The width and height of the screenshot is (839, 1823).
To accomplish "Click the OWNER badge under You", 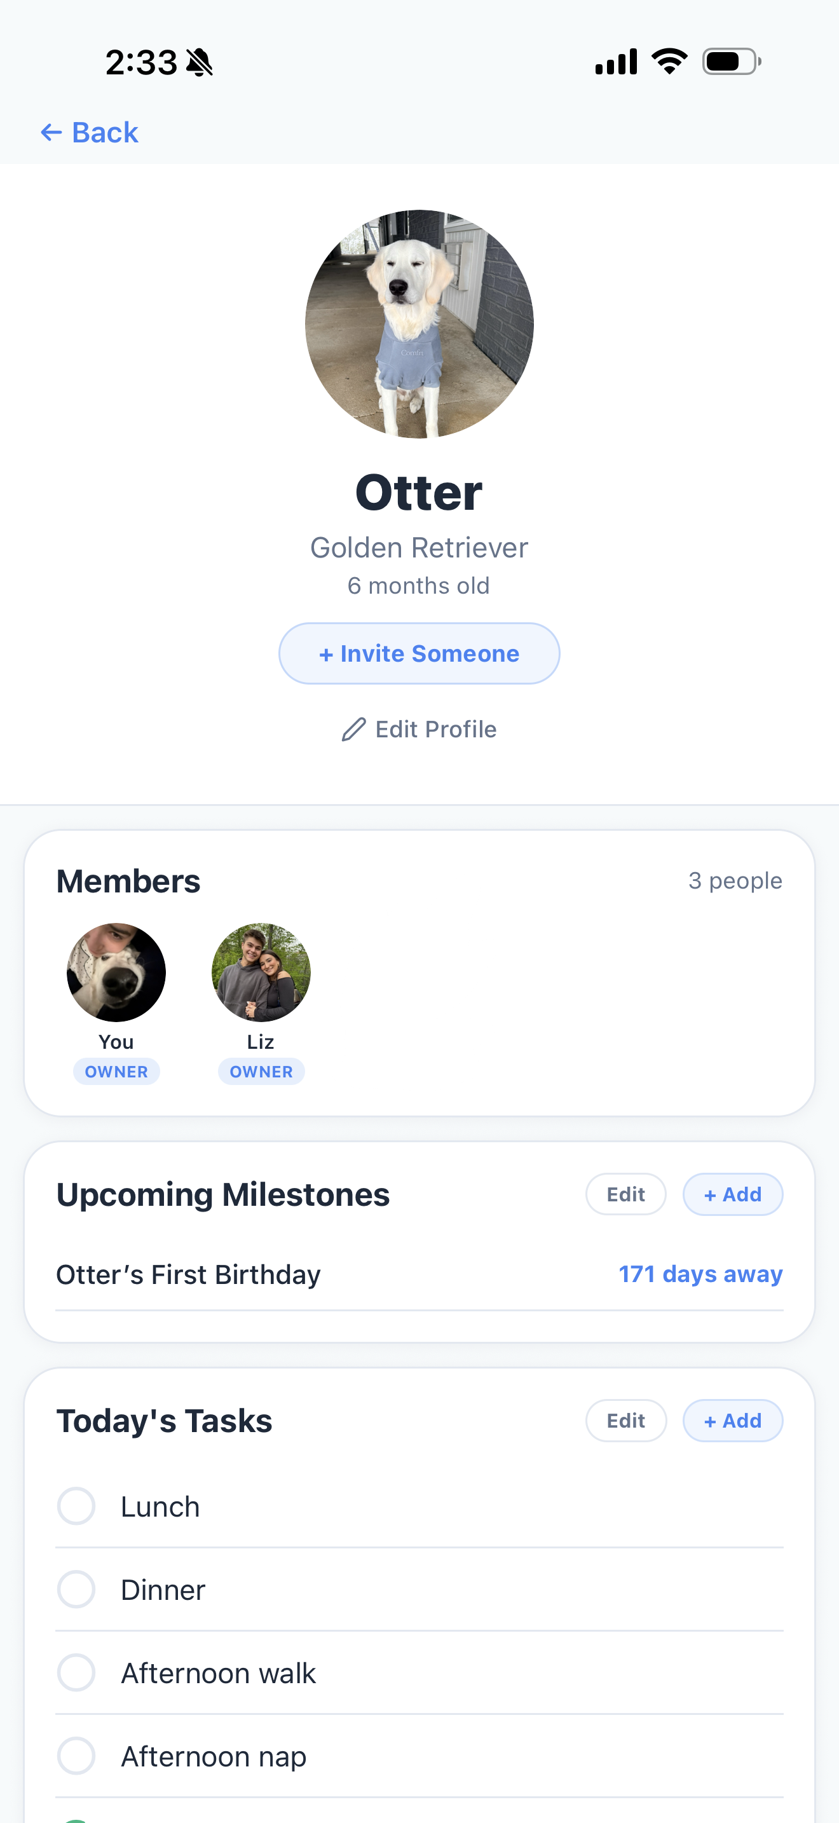I will tap(116, 1072).
